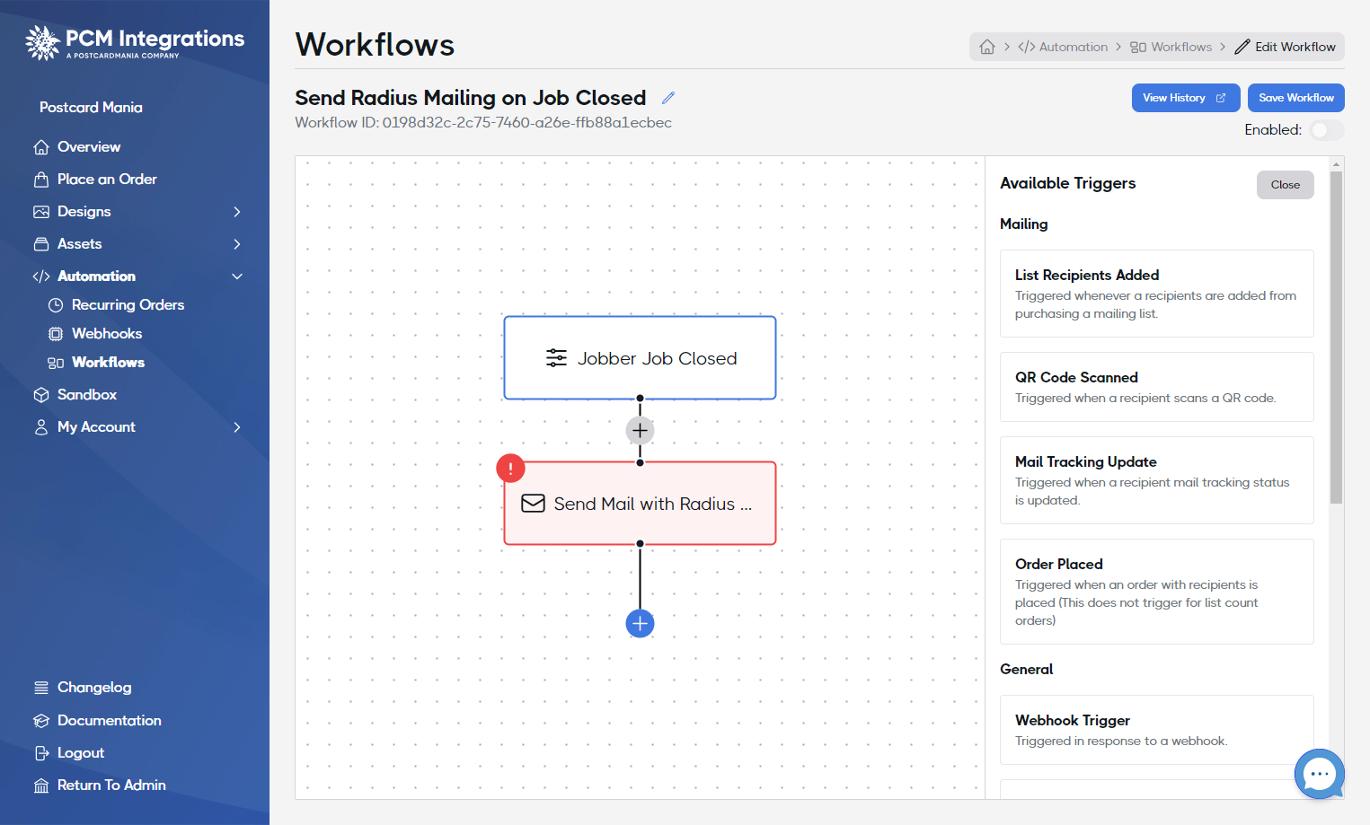This screenshot has height=825, width=1370.
Task: Open Workflows in the sidebar
Action: tap(108, 363)
